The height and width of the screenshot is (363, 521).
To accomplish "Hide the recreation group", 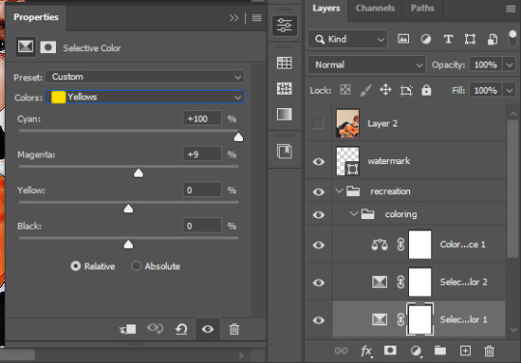I will point(318,192).
